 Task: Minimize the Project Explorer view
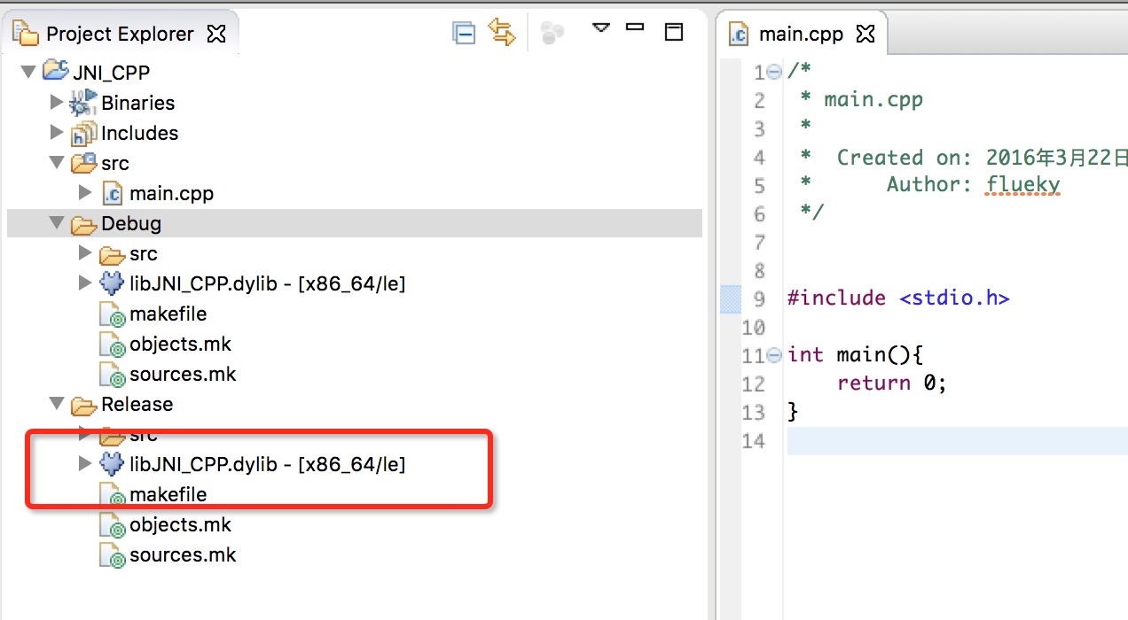pyautogui.click(x=635, y=27)
